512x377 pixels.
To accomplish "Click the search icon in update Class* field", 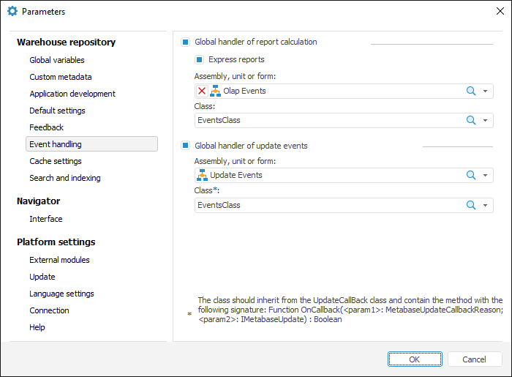I will pos(471,205).
